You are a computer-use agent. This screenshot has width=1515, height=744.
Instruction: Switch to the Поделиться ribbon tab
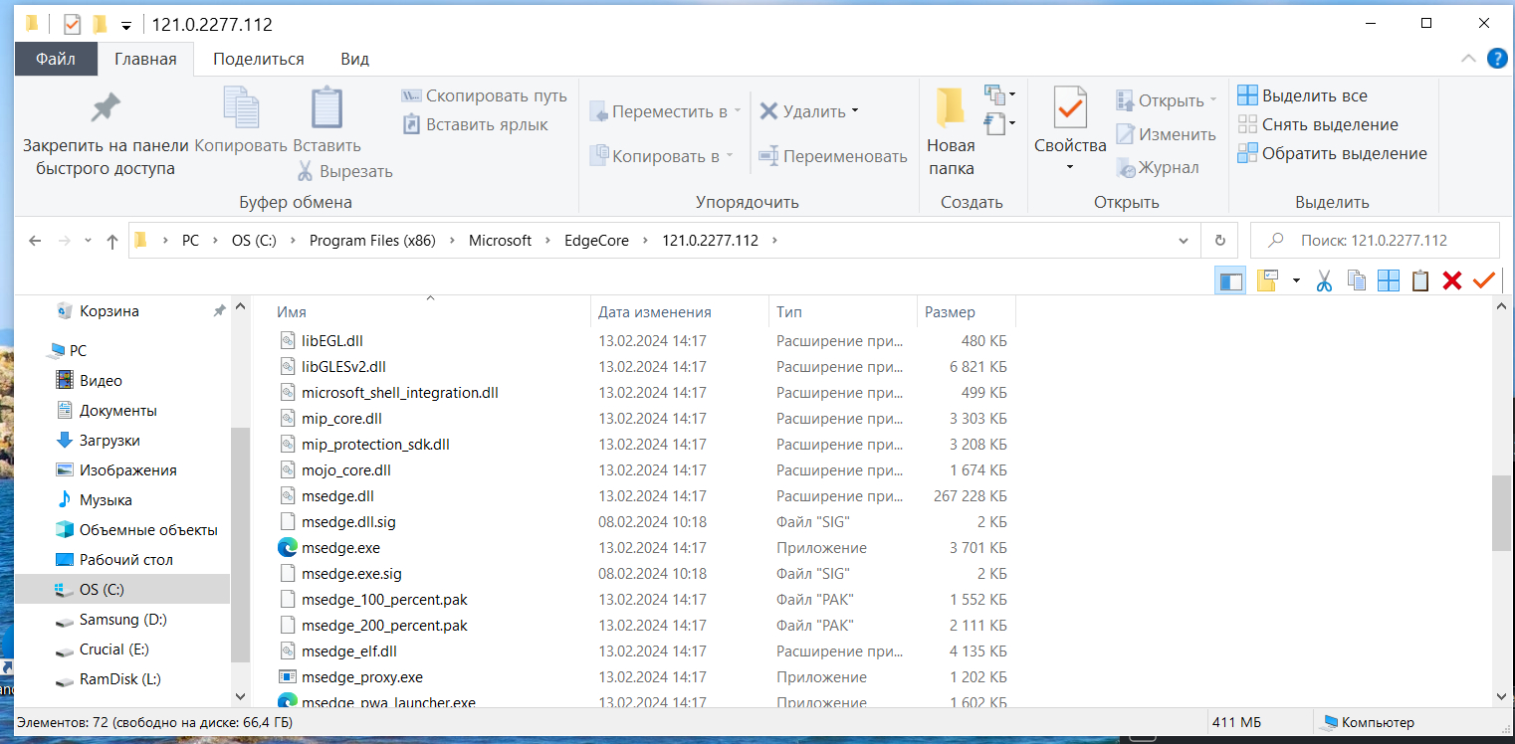pyautogui.click(x=259, y=59)
